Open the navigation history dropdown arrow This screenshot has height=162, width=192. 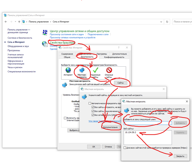click(x=15, y=21)
